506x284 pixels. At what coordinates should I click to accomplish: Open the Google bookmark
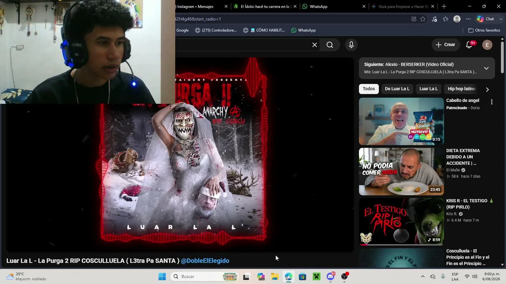(182, 30)
